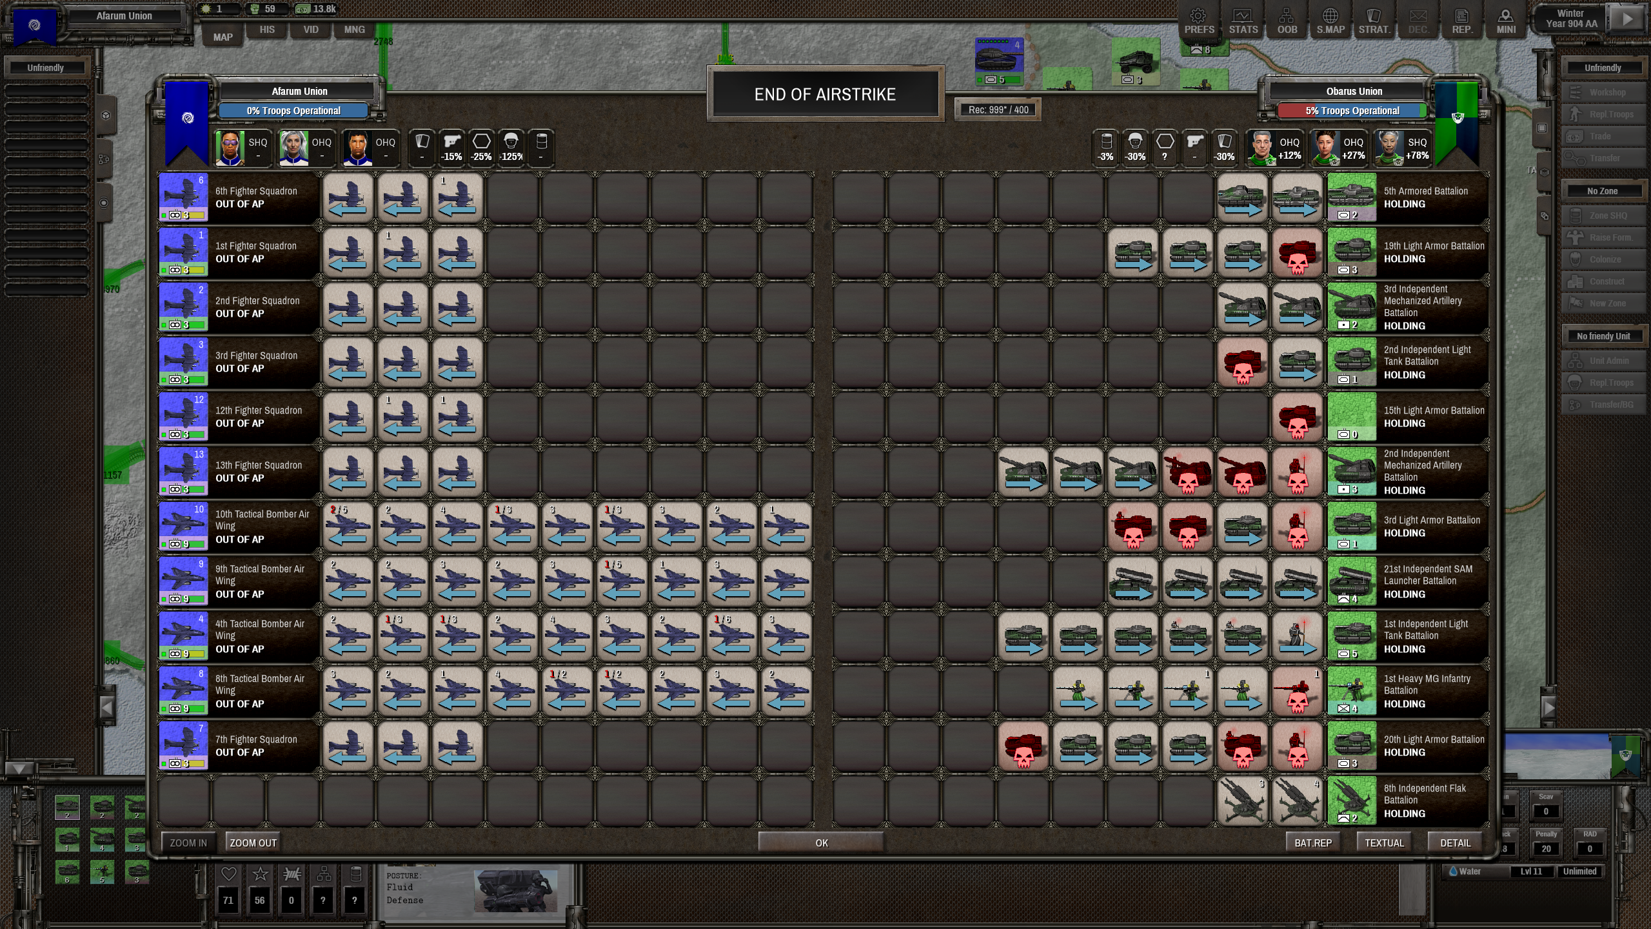
Task: Select the 5th Armored Battalion unit icon
Action: [x=1352, y=197]
